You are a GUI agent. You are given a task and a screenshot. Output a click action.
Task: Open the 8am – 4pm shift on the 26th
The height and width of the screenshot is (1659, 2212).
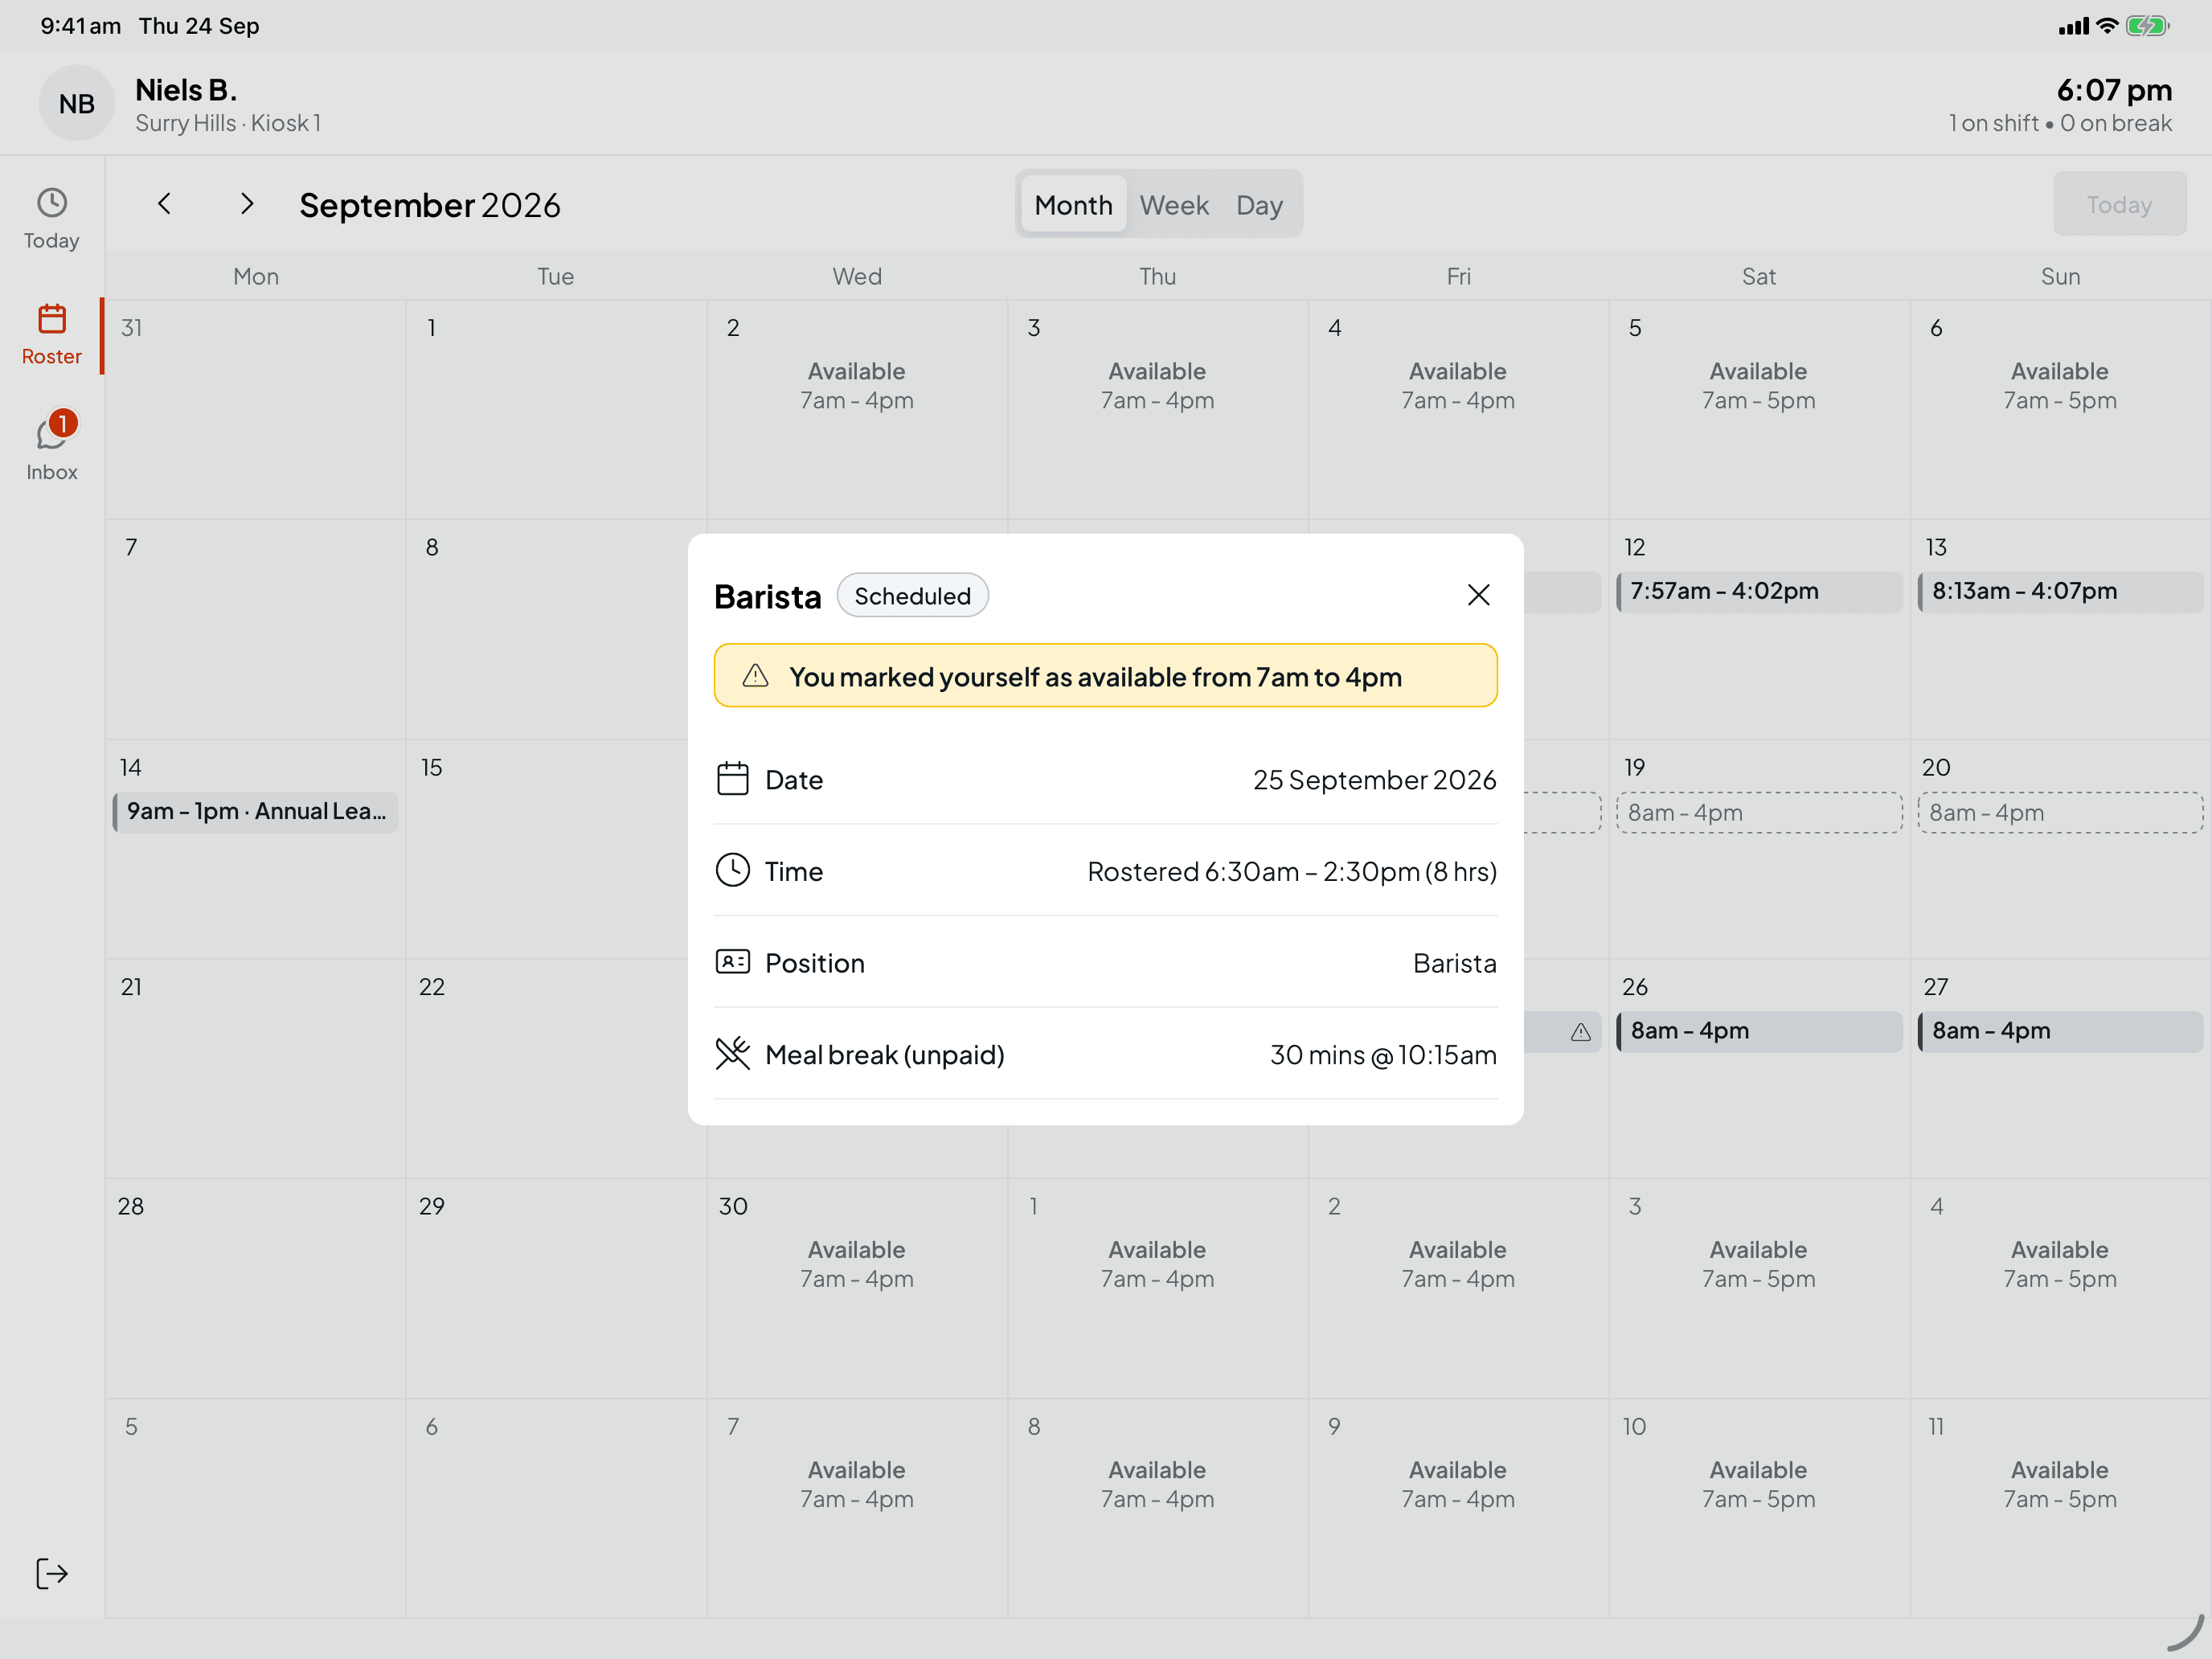tap(1759, 1031)
